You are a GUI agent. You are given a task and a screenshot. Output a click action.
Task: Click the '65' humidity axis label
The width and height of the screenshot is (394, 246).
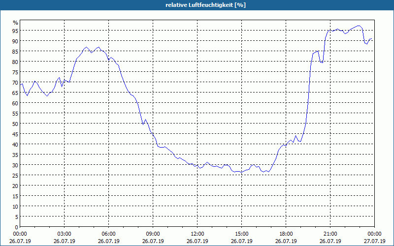coord(15,92)
